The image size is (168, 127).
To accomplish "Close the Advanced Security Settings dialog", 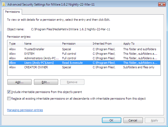I will click(x=162, y=4).
